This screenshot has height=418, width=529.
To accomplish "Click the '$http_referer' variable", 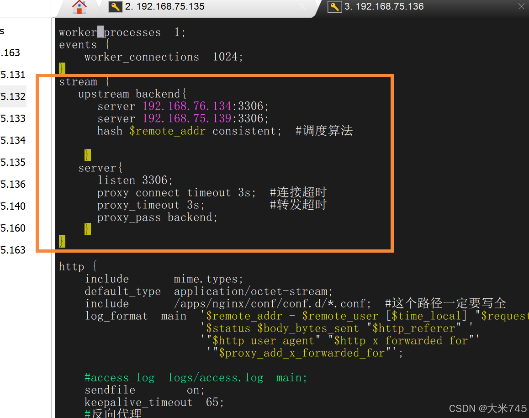I will (414, 328).
